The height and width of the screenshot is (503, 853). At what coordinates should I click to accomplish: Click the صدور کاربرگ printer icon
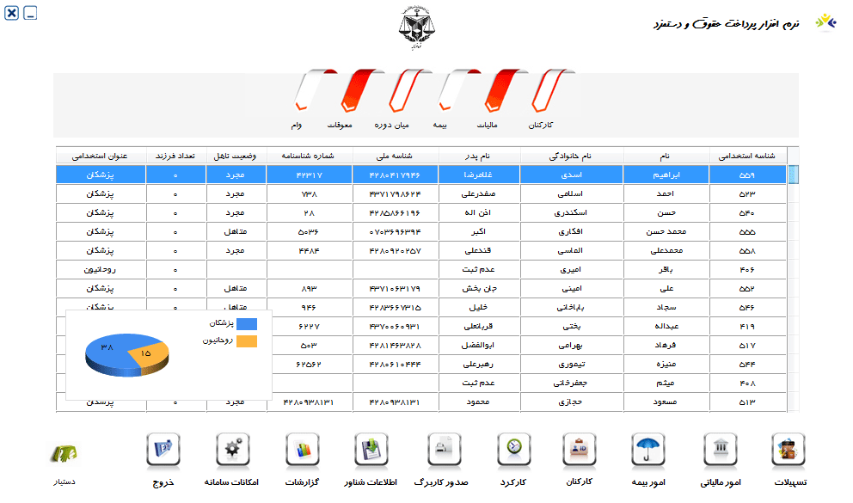444,451
